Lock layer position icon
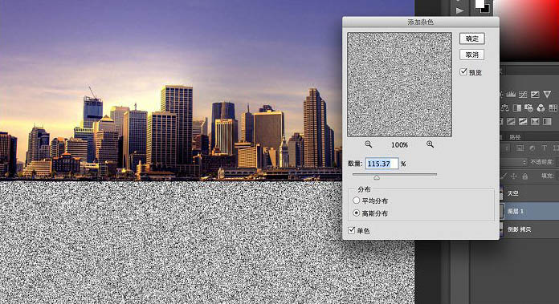Viewport: 559px width, 304px height. (x=514, y=176)
